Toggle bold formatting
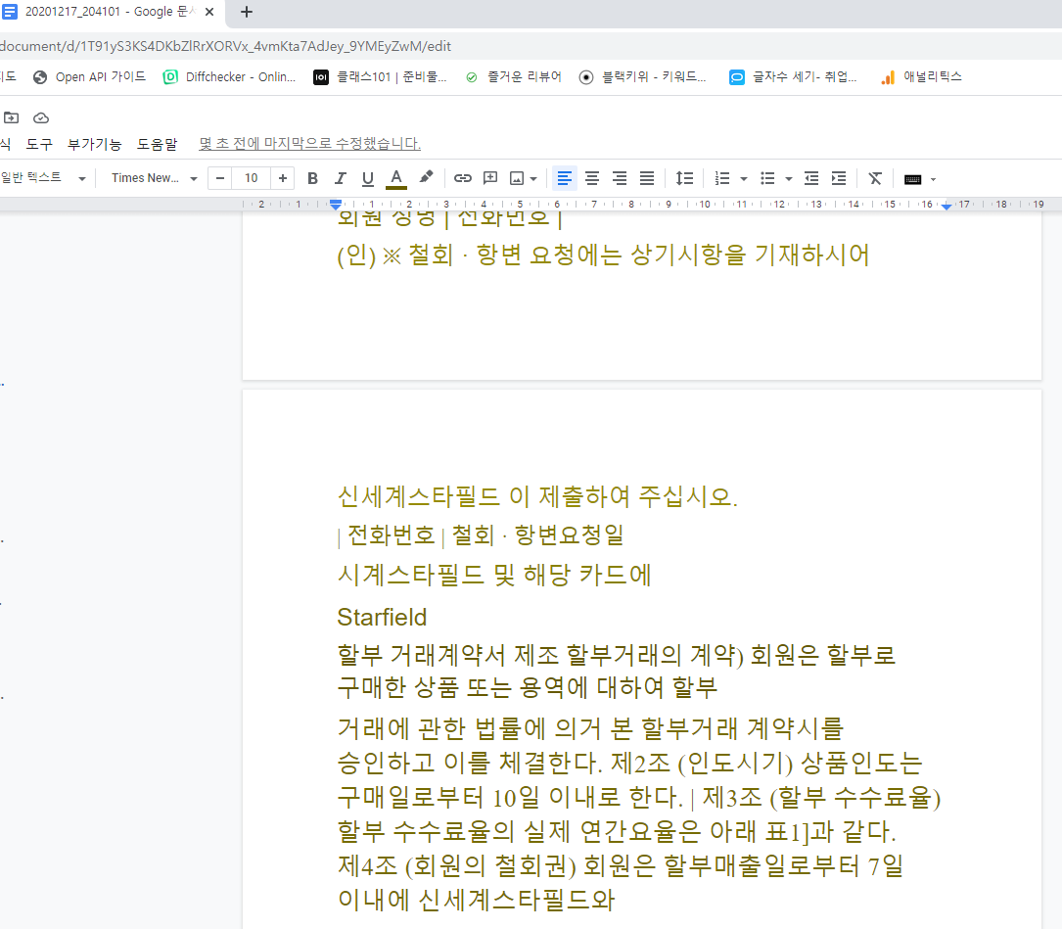Image resolution: width=1062 pixels, height=929 pixels. point(312,178)
